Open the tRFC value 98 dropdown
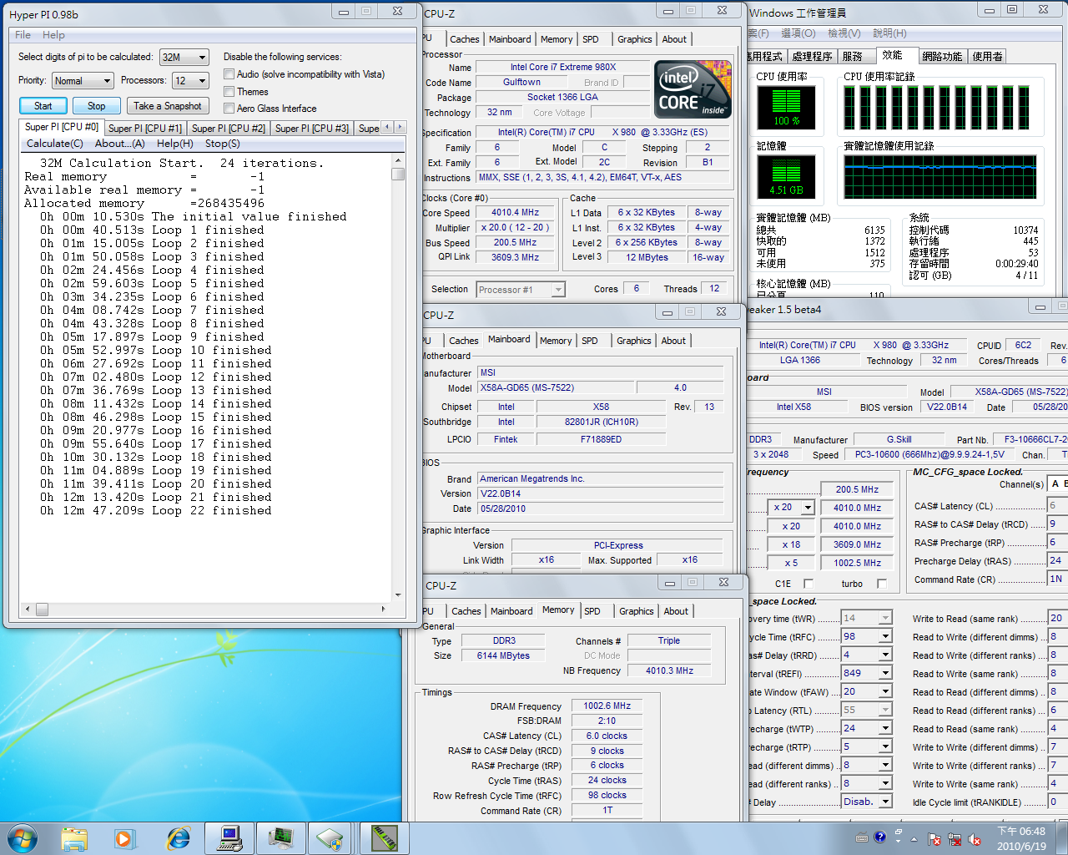This screenshot has width=1068, height=855. pos(867,636)
